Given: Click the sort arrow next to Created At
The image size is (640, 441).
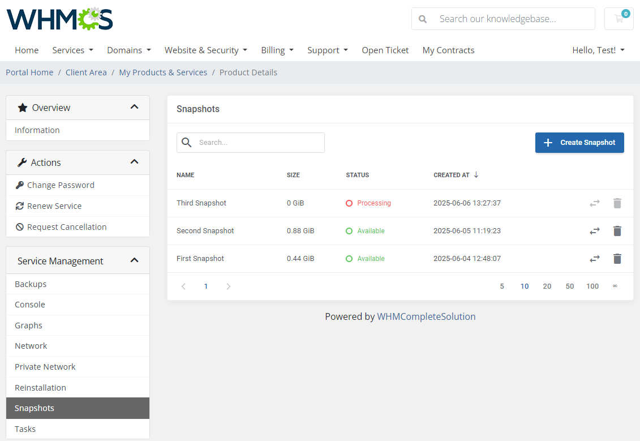Looking at the screenshot, I should click(476, 175).
